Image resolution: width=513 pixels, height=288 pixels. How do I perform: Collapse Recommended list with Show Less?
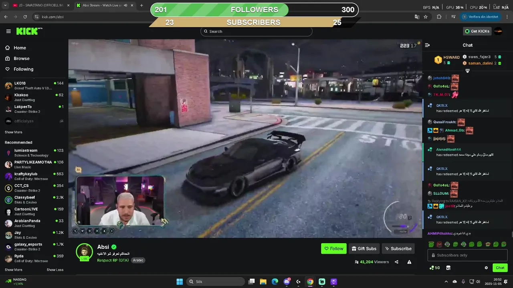(x=55, y=270)
